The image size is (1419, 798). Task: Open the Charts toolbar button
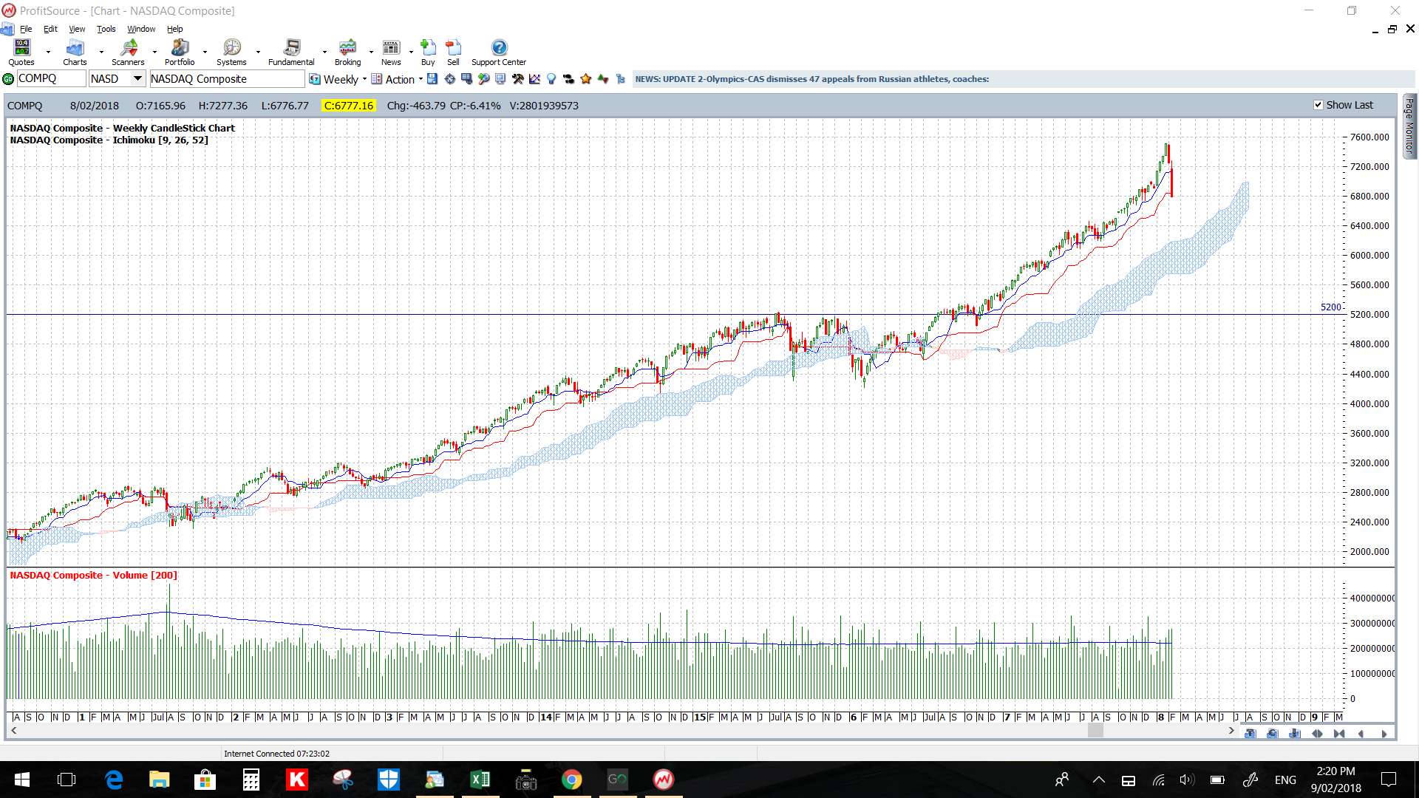point(75,52)
